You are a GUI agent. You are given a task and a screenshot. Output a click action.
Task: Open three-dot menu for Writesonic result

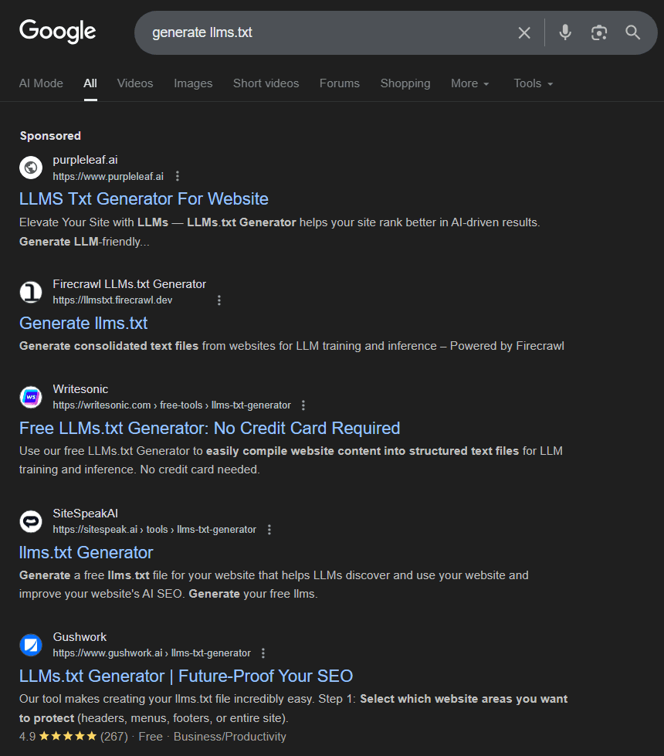pos(303,405)
